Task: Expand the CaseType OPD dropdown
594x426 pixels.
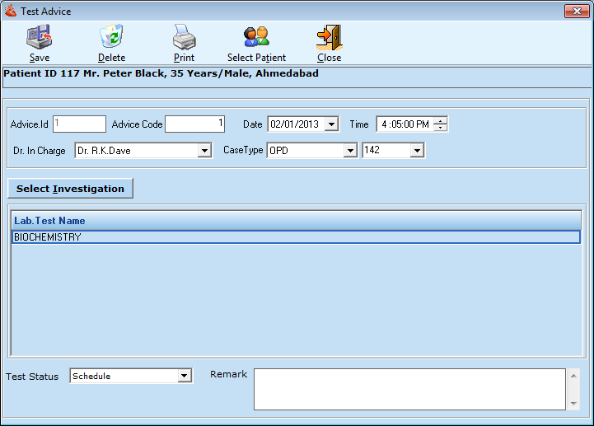Action: (x=350, y=151)
